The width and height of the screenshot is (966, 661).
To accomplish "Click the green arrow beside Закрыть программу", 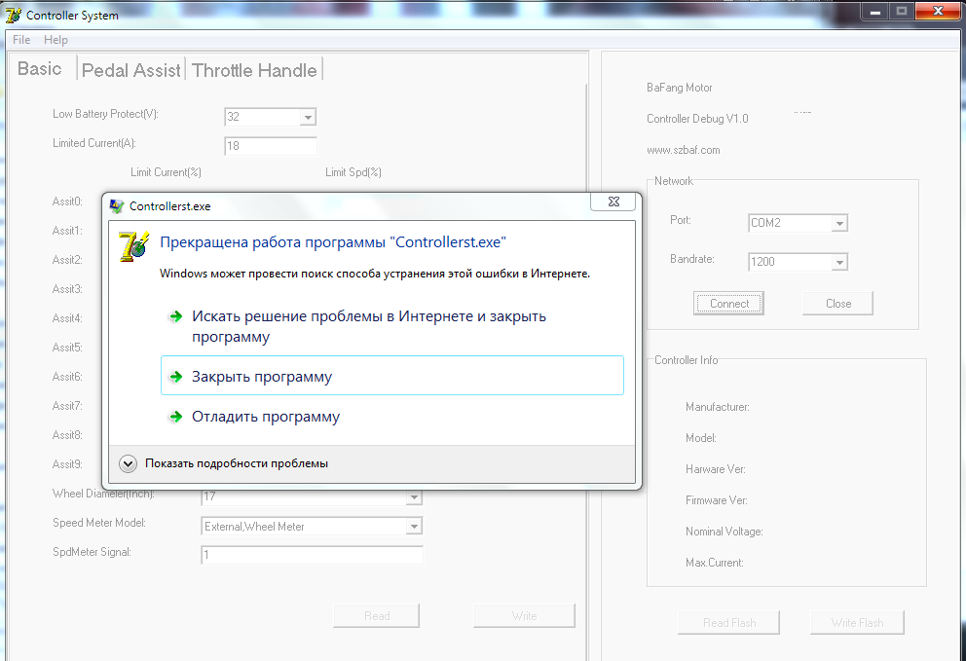I will click(x=175, y=377).
